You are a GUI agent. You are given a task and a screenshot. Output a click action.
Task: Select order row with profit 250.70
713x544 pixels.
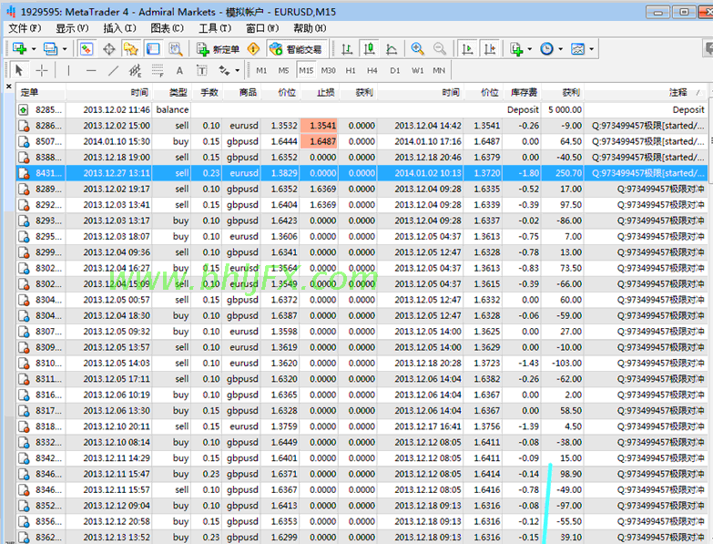point(362,173)
